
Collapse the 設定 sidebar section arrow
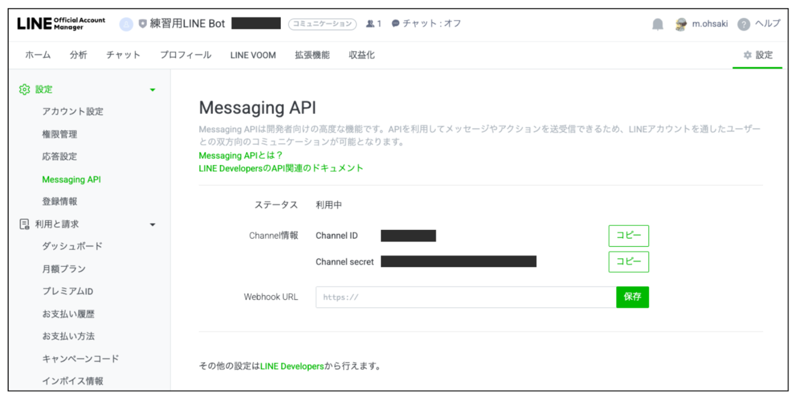pos(152,90)
